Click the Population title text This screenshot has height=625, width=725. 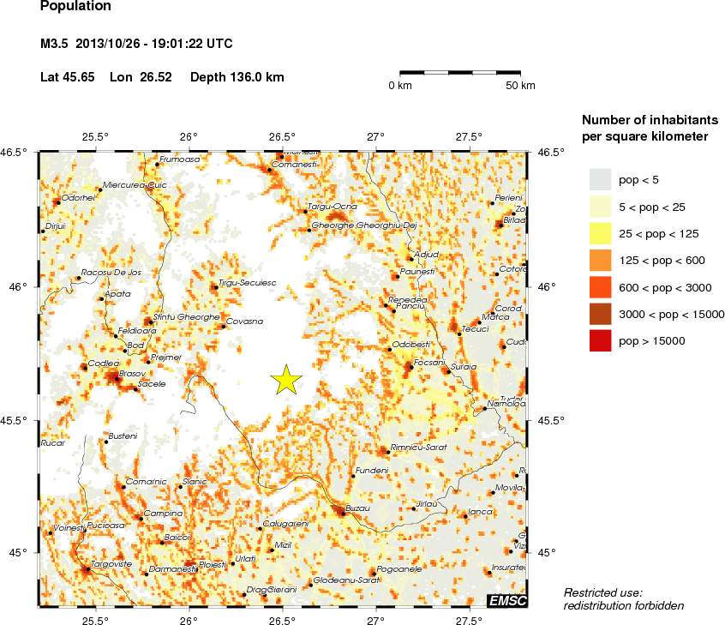[x=75, y=6]
